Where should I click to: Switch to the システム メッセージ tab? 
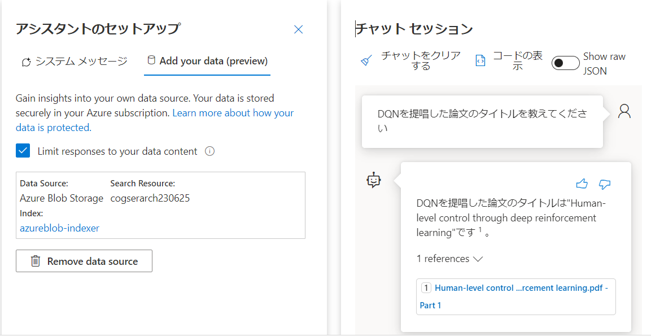pos(75,62)
